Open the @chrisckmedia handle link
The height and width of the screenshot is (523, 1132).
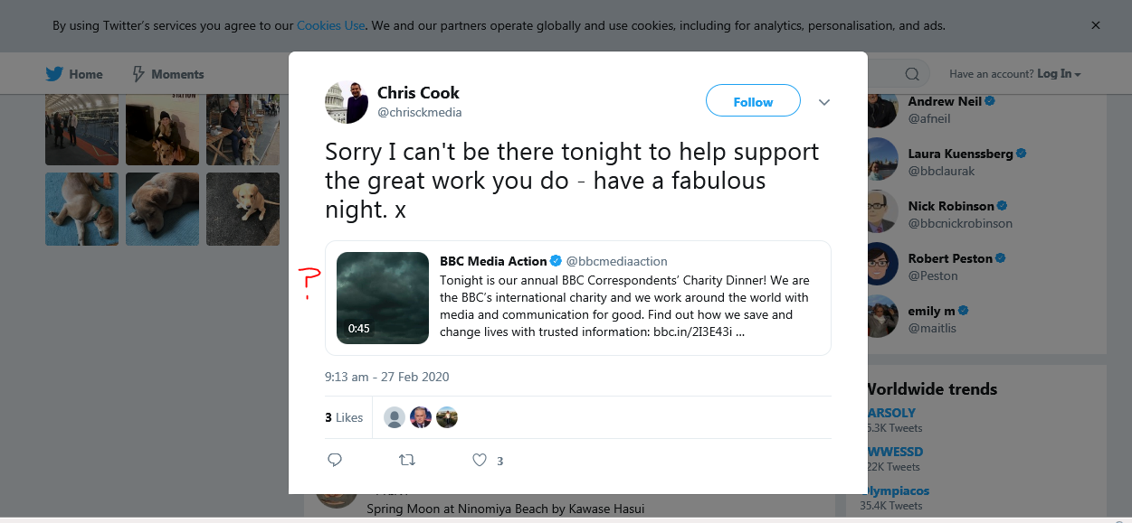point(420,113)
